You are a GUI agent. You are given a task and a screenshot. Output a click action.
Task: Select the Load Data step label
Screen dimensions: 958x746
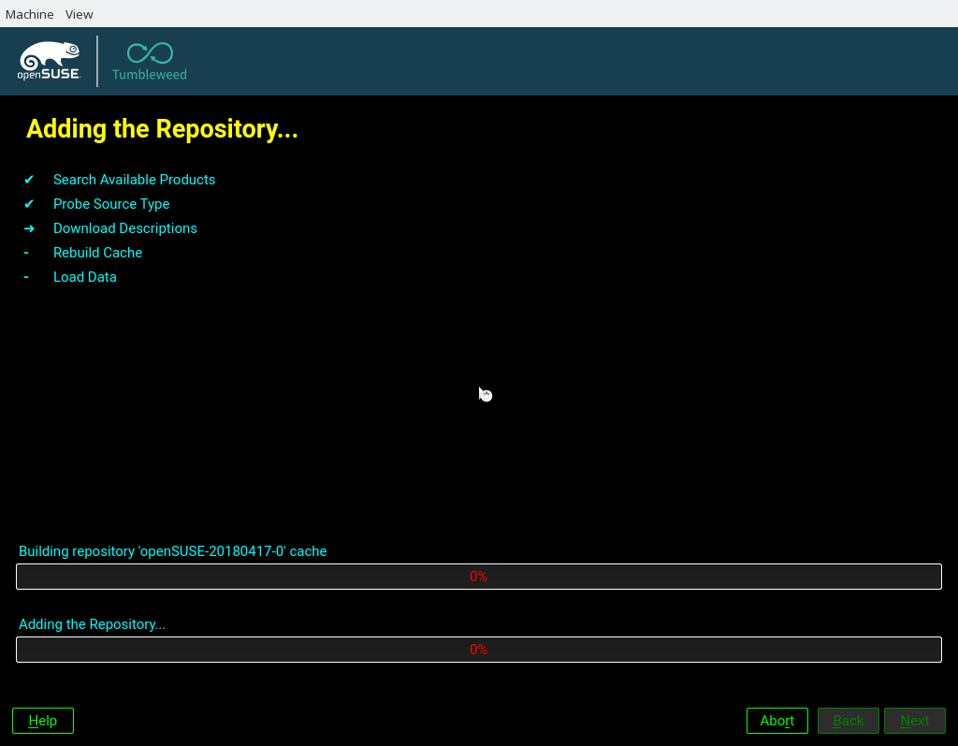tap(84, 277)
